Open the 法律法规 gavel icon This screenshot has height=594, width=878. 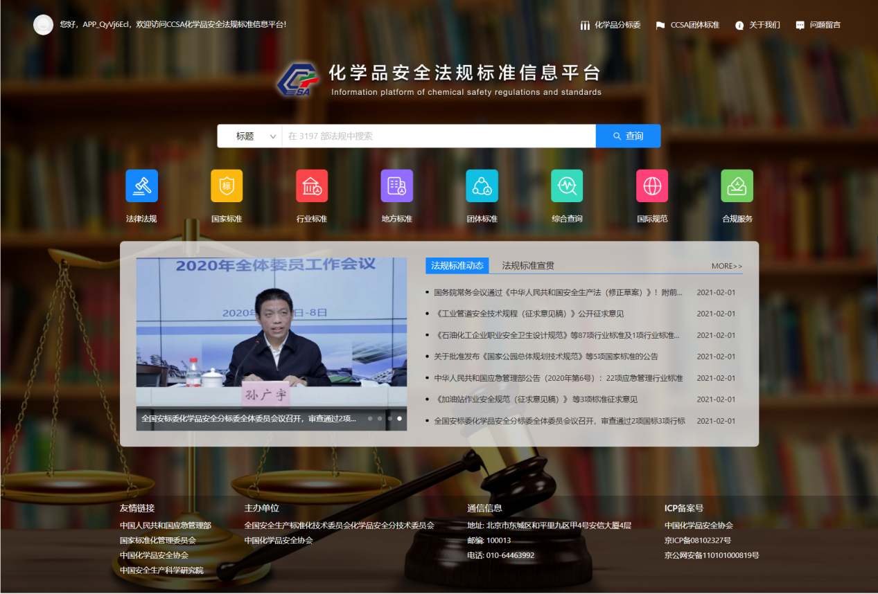click(x=141, y=186)
